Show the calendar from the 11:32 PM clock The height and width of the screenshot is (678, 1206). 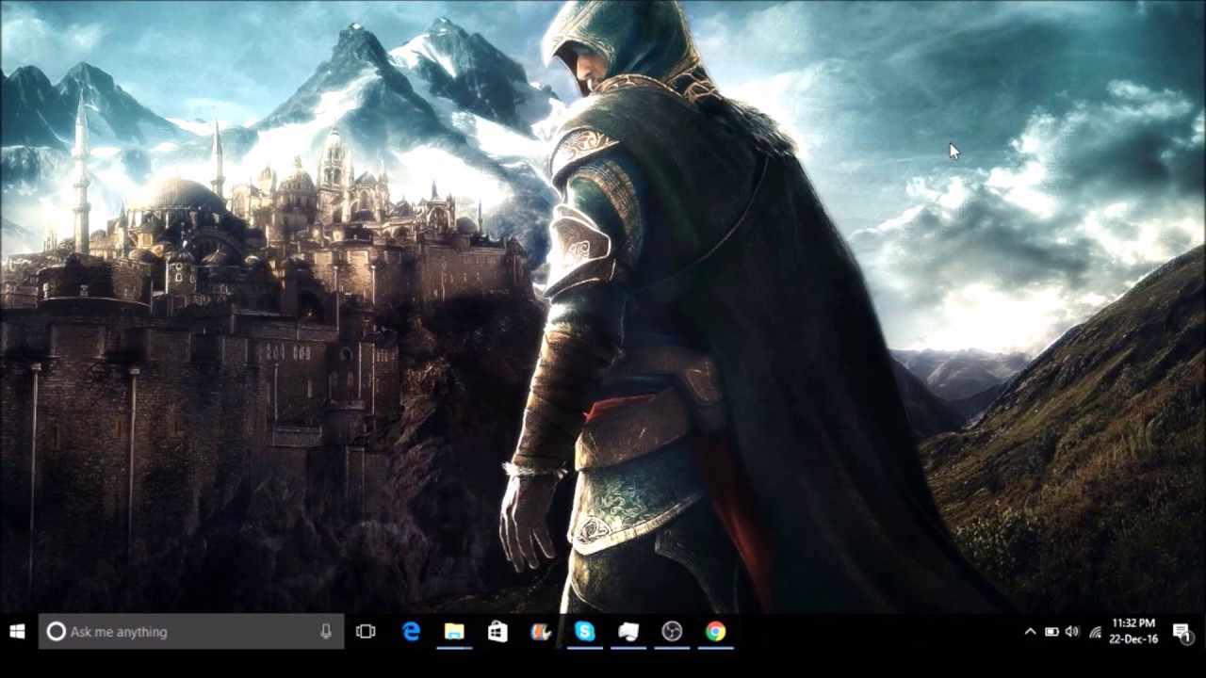click(x=1133, y=631)
